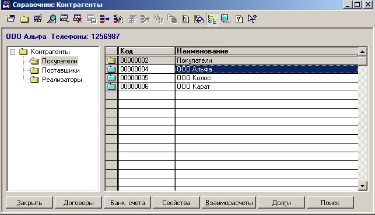Click the Свойства button

coord(176,203)
